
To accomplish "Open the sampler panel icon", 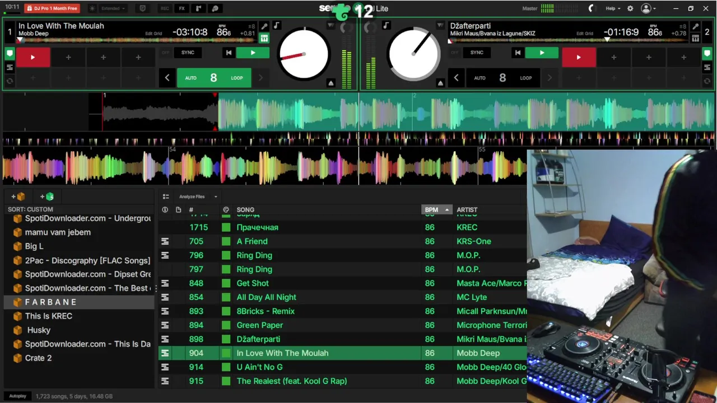I will 198,8.
